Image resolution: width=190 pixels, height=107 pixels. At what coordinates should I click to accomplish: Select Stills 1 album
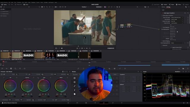pyautogui.click(x=6, y=9)
